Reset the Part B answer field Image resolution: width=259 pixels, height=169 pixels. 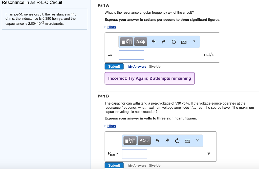(x=177, y=141)
